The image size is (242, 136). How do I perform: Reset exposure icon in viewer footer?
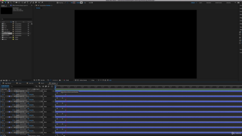point(108,80)
